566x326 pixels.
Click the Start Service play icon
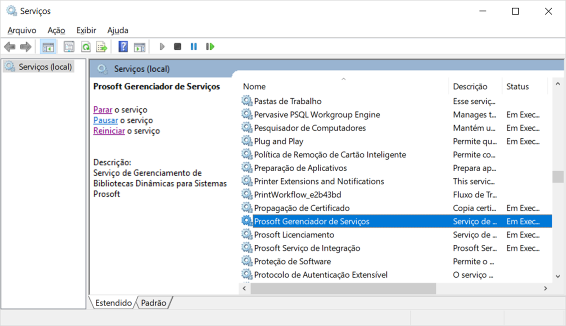[x=162, y=47]
